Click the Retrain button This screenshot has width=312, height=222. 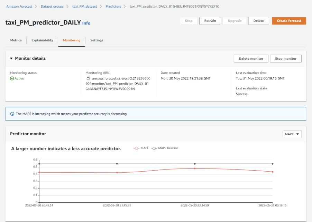point(210,21)
